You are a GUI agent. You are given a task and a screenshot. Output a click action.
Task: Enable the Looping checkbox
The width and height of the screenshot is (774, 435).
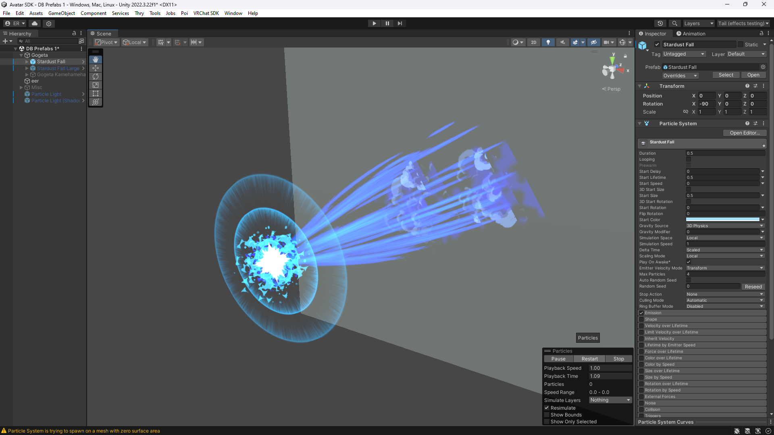click(x=689, y=159)
